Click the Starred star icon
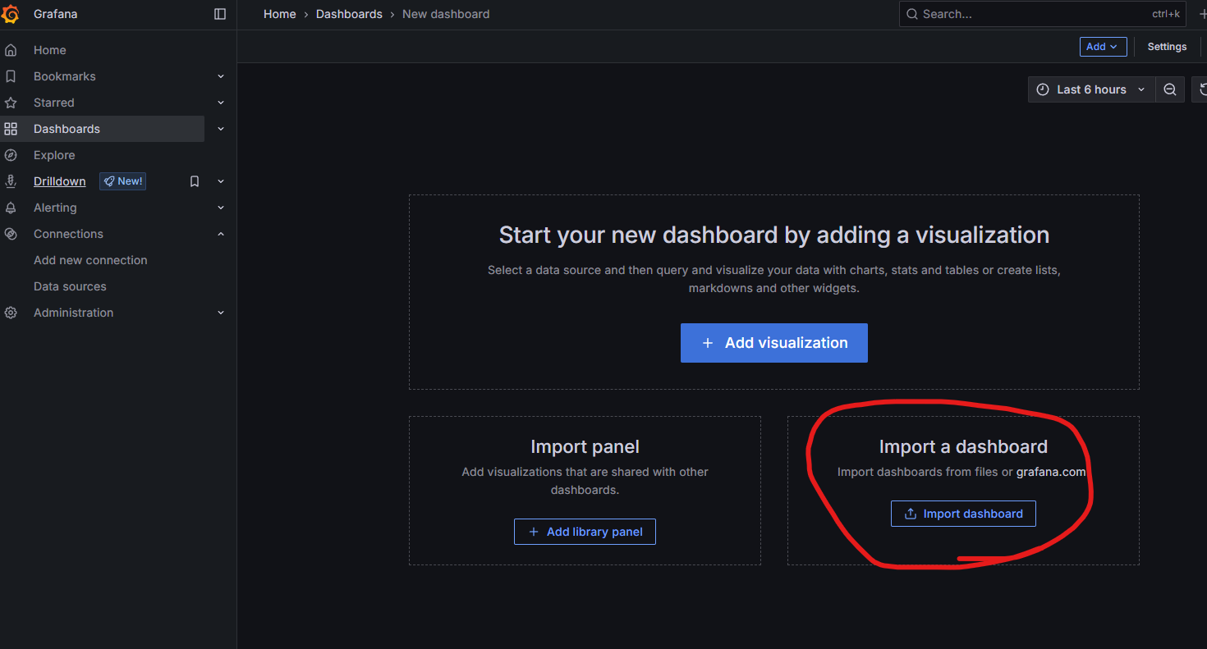This screenshot has height=649, width=1207. point(11,103)
